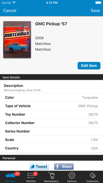
Task: Tap the empty Series Number row
Action: click(x=51, y=131)
